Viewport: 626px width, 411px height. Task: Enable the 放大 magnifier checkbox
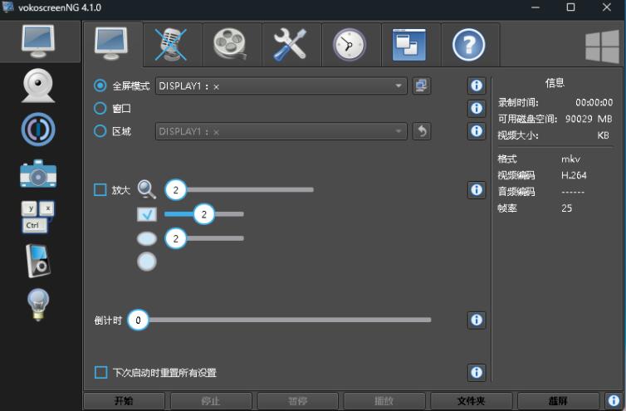point(100,190)
